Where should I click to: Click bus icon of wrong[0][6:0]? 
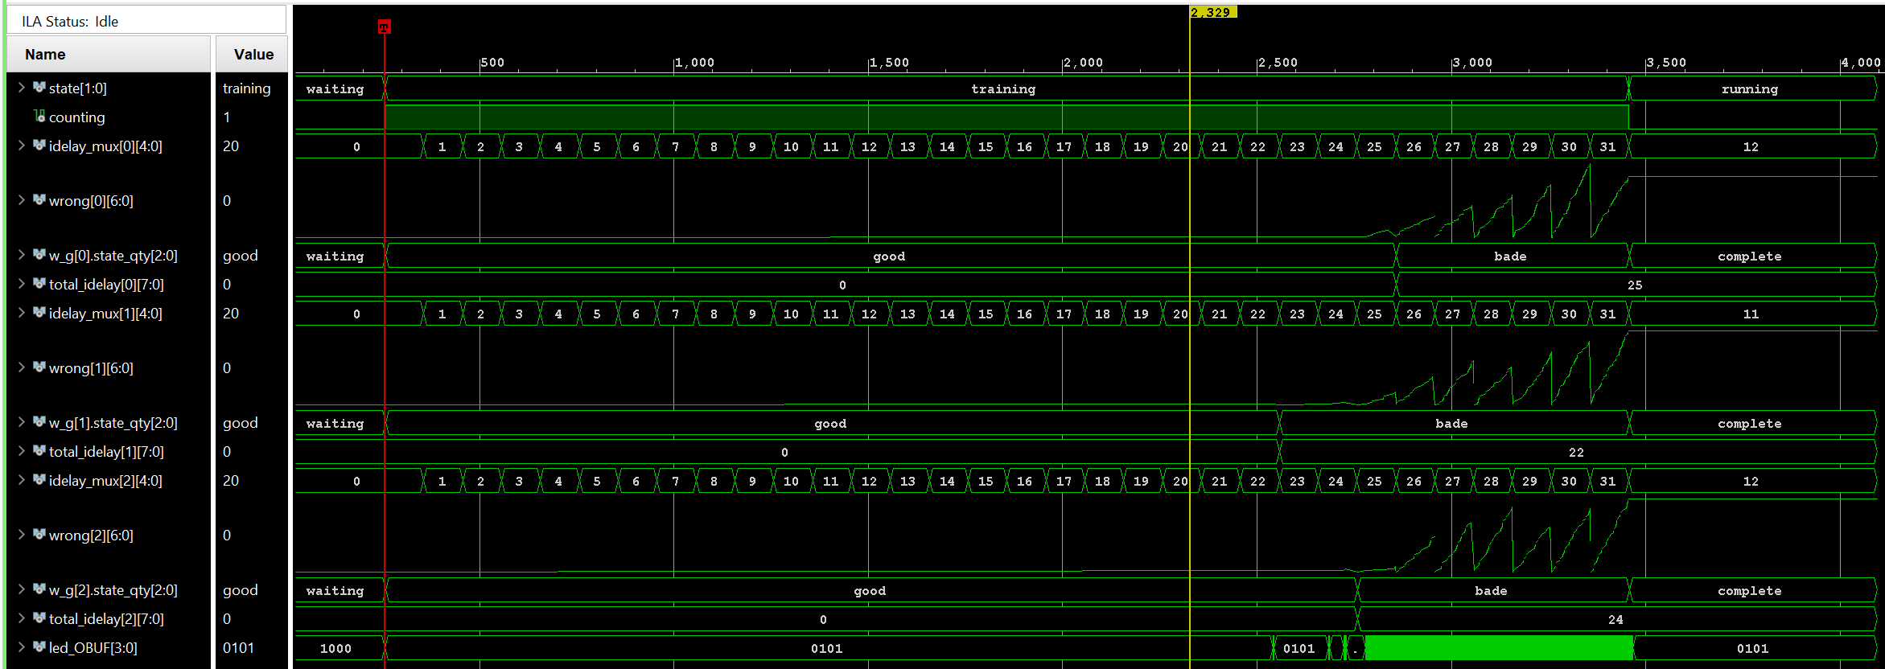[x=39, y=199]
